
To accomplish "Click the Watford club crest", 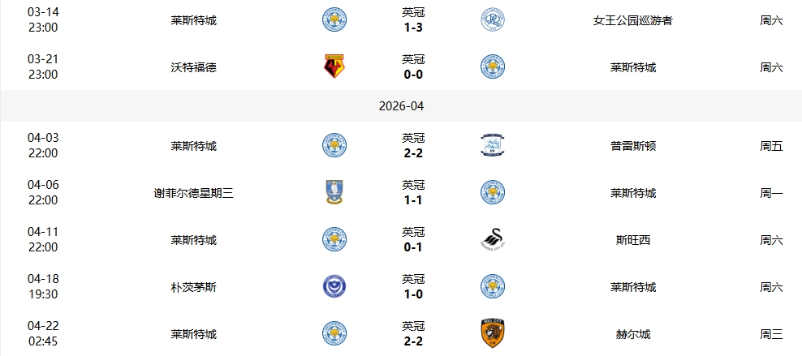I will click(x=334, y=66).
